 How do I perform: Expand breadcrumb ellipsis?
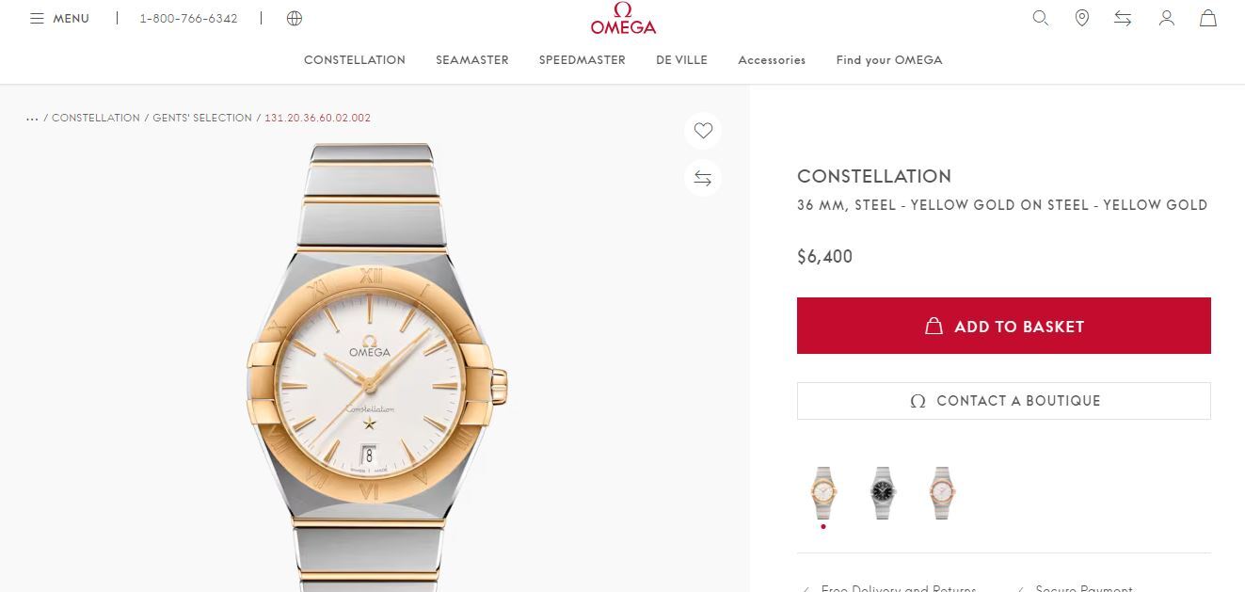pyautogui.click(x=33, y=119)
